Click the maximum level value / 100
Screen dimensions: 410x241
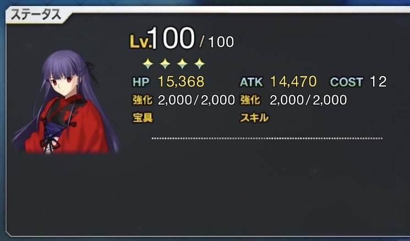(x=216, y=42)
